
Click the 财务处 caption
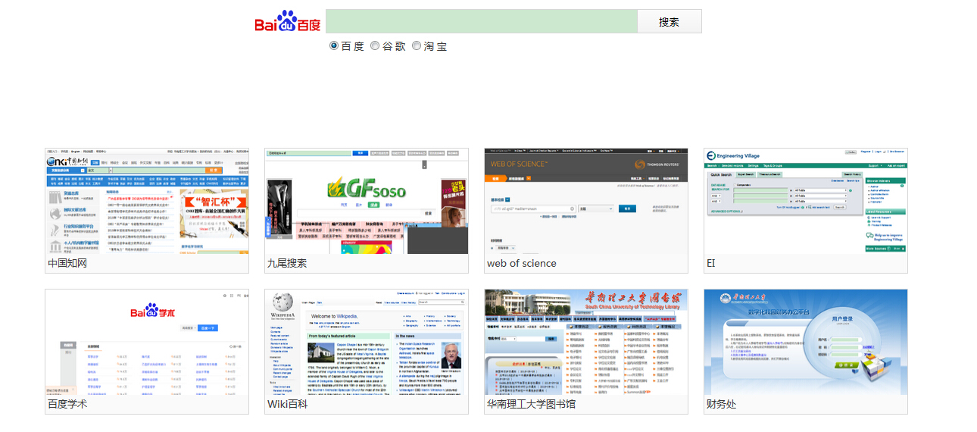pos(722,405)
